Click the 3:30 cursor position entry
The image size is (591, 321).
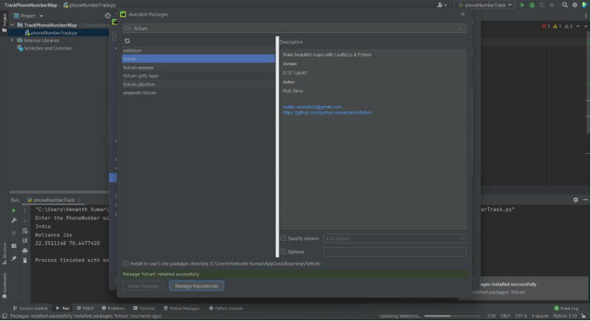491,316
